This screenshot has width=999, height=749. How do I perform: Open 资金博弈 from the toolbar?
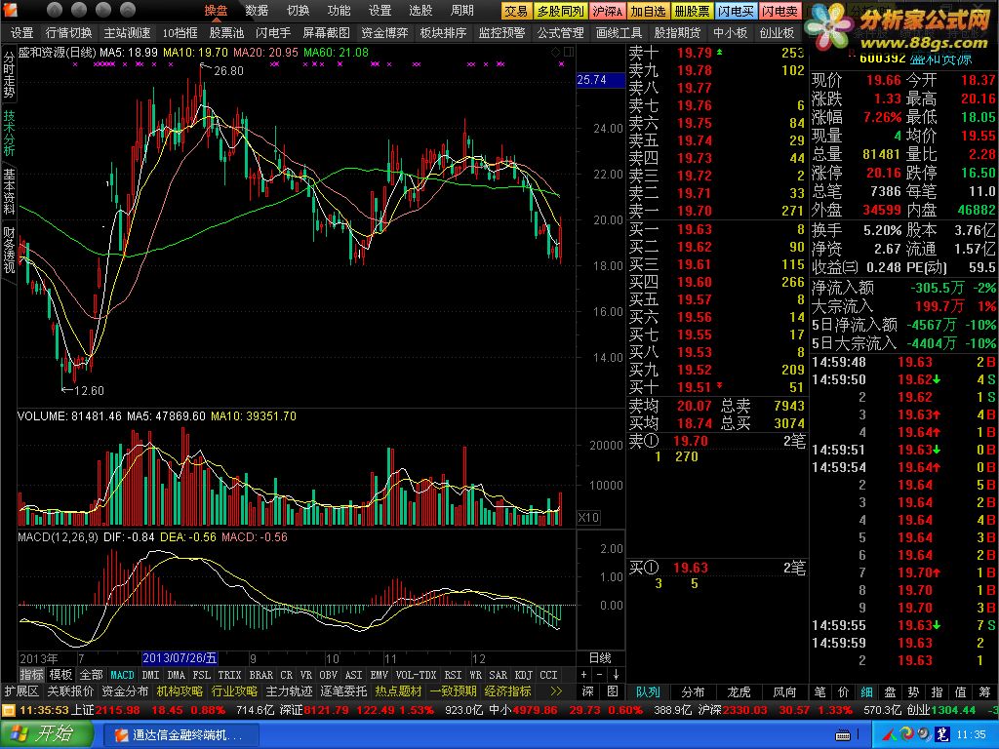(x=384, y=32)
